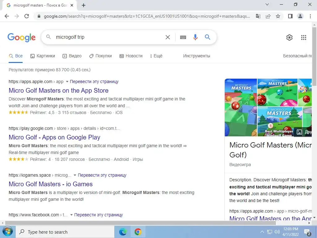Click Безопасный поиск setting
Image resolution: width=317 pixels, height=238 pixels.
(x=297, y=56)
